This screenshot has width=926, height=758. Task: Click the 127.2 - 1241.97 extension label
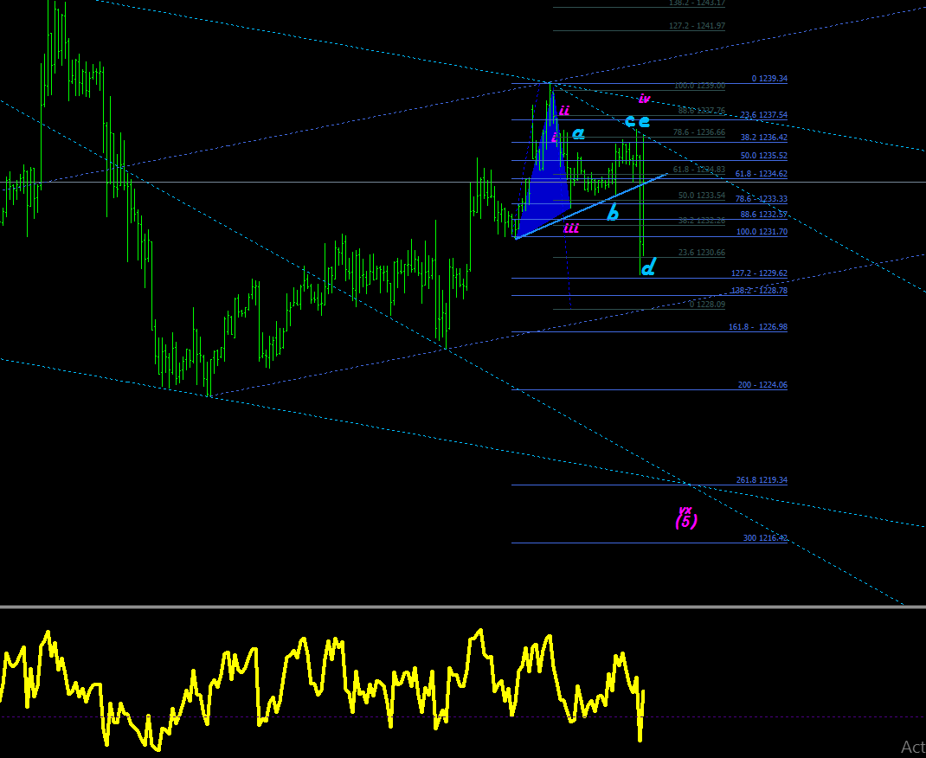pos(697,26)
